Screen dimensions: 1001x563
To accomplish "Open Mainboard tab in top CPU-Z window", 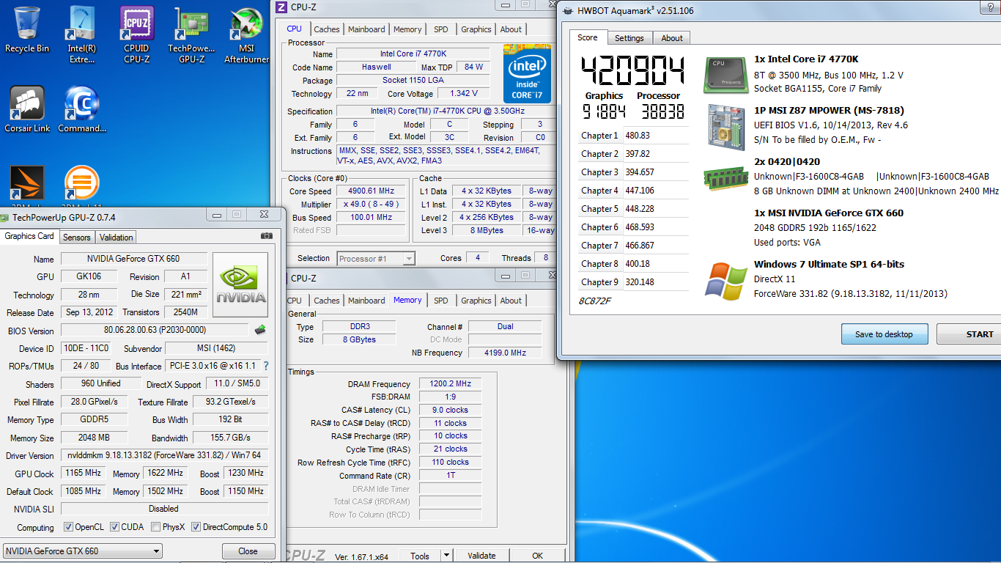I will coord(366,29).
